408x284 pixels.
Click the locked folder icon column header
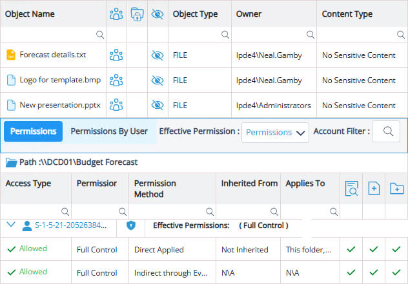136,14
